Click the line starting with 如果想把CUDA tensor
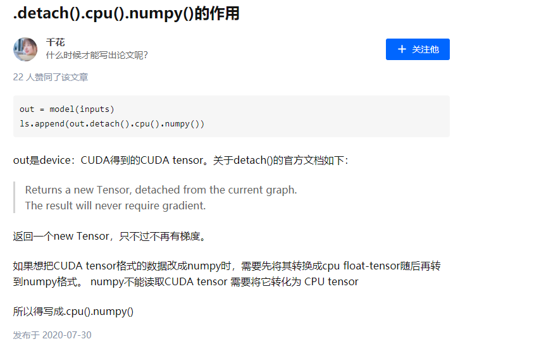 click(x=226, y=266)
